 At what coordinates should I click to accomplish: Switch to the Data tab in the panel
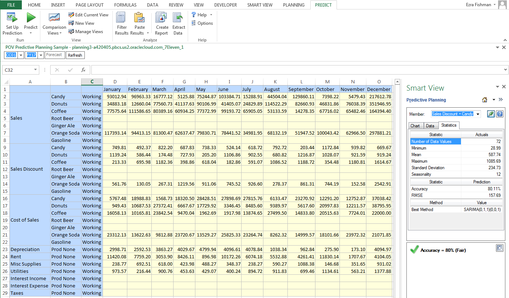coord(431,126)
